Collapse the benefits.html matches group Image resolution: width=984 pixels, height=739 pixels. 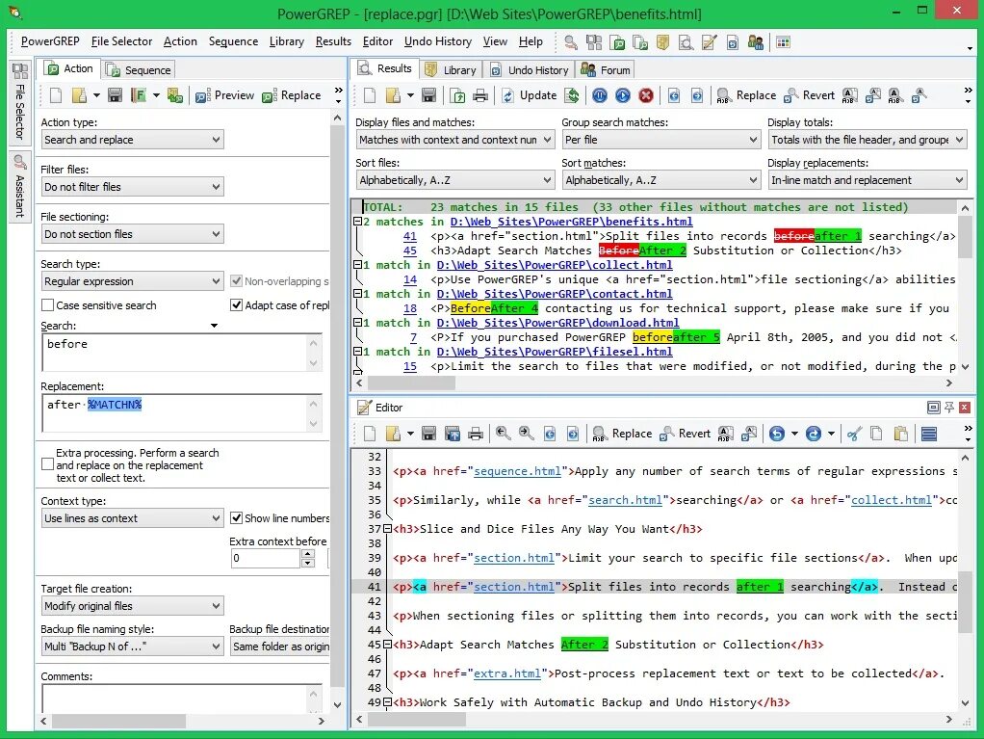tap(357, 221)
